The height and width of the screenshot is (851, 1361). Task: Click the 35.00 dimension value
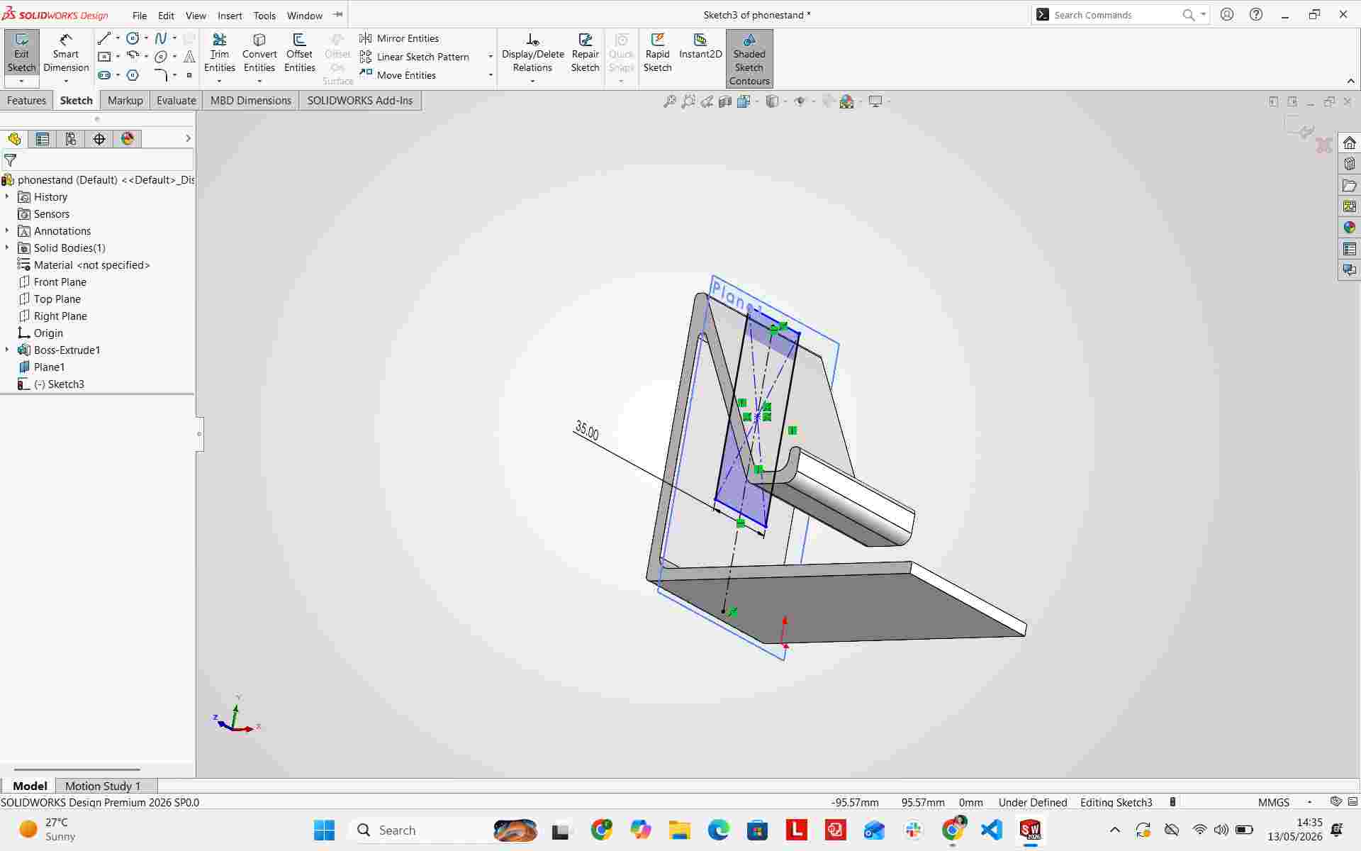click(x=587, y=430)
